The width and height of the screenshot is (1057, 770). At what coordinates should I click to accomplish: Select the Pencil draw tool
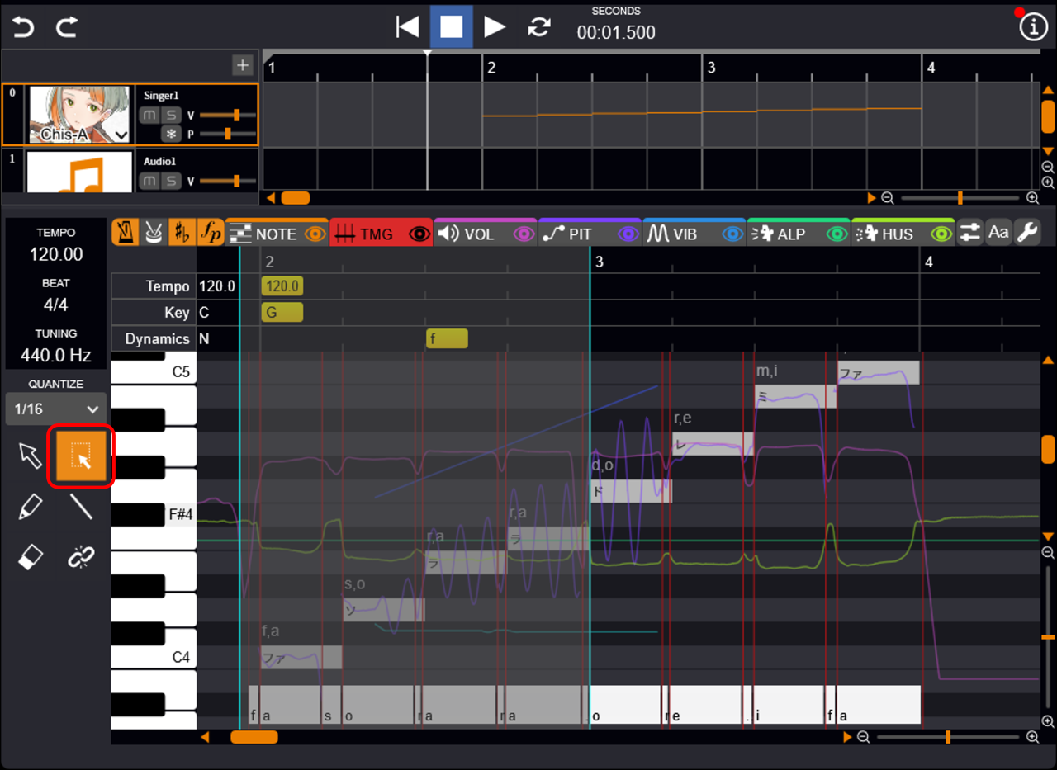(30, 506)
